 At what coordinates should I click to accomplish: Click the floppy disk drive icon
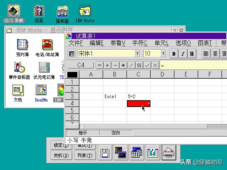pos(105,153)
